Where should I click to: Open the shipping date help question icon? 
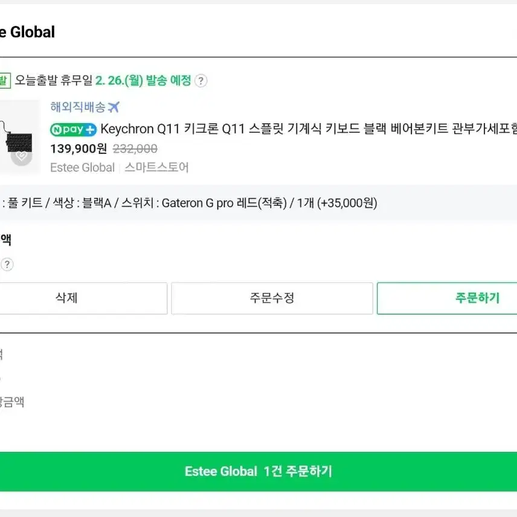201,81
